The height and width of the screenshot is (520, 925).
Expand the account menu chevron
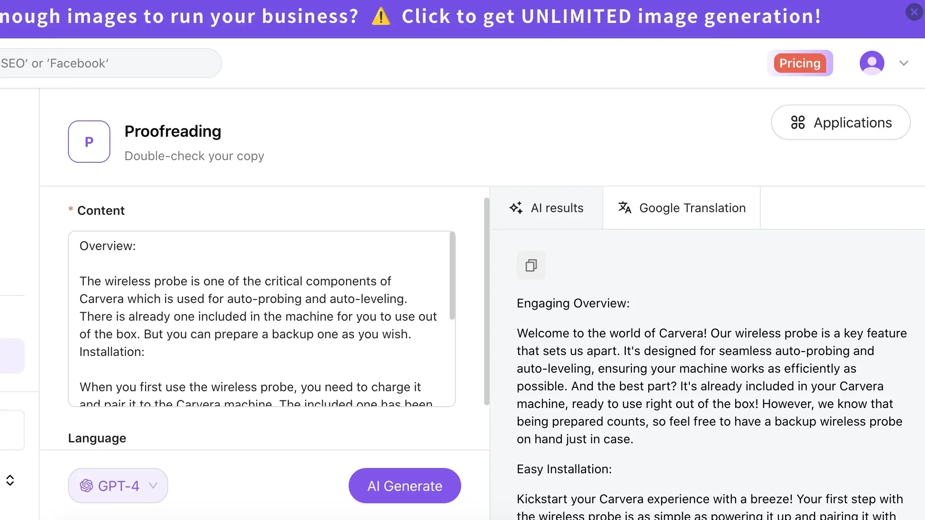903,63
